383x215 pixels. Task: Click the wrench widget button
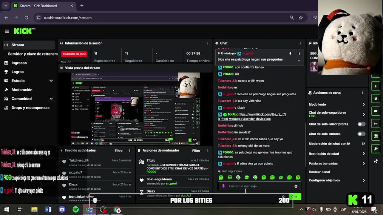pyautogui.click(x=376, y=149)
